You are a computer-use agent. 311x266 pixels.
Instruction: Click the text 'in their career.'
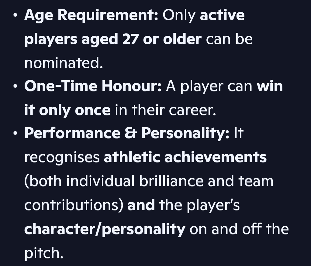coord(166,110)
